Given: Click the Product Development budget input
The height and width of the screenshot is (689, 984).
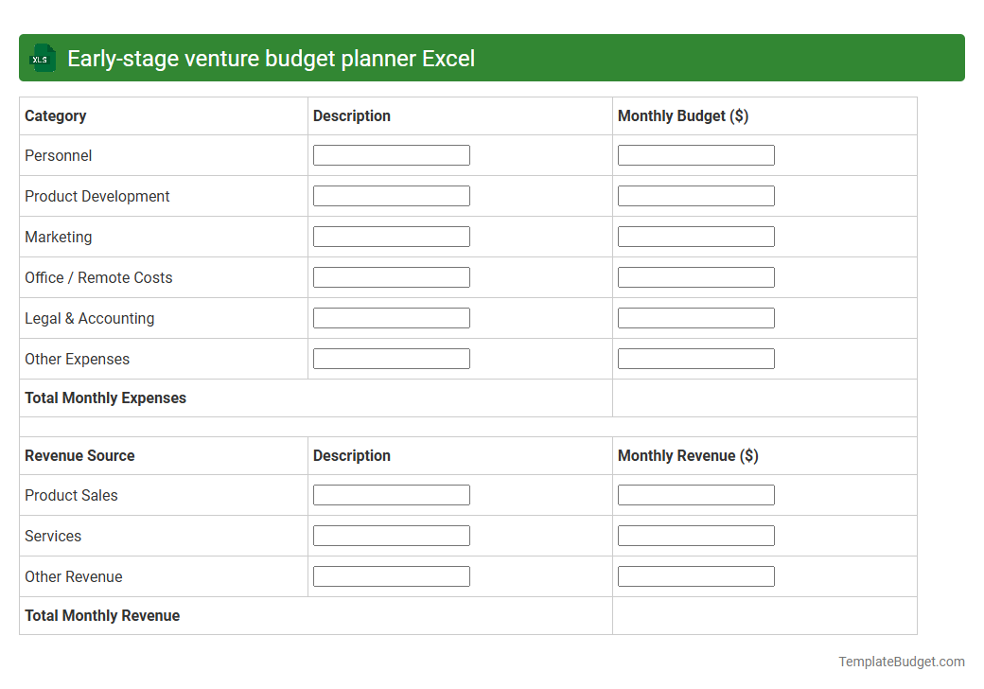Looking at the screenshot, I should (x=695, y=195).
